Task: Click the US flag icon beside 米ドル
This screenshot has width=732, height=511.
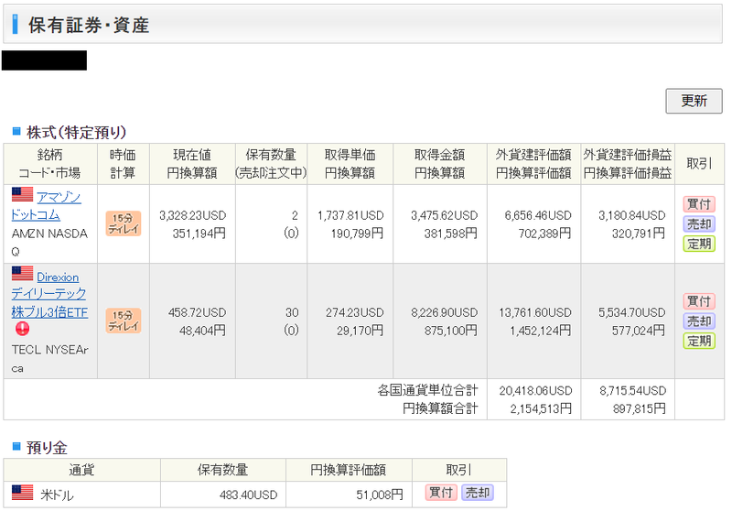Action: [x=22, y=493]
